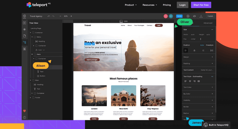Click the redo arrow icon
238x129 pixels.
pos(53,16)
